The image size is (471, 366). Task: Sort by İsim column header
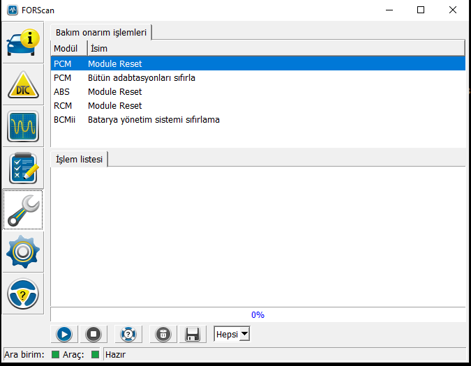276,48
